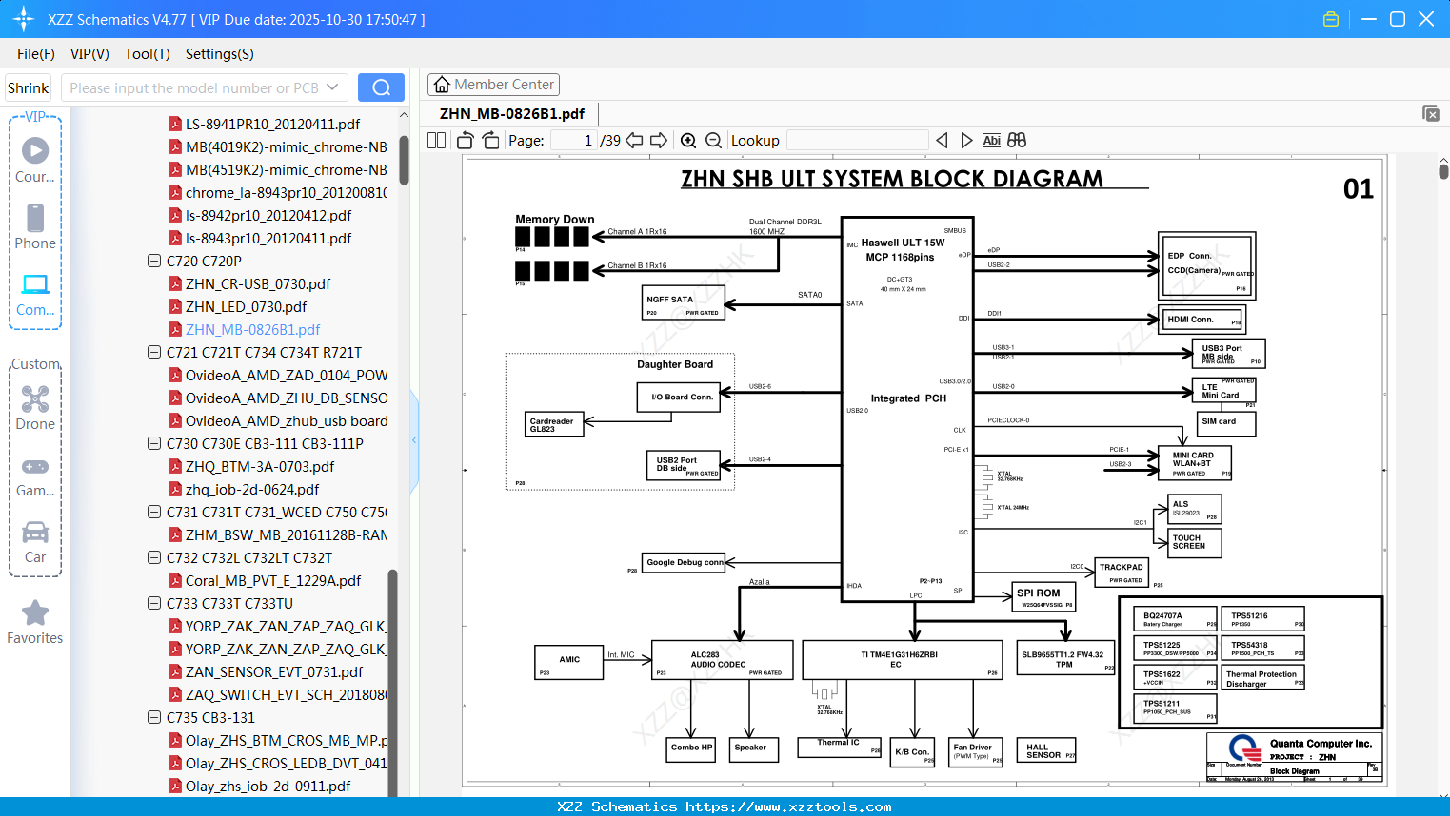Open the VIP(V) menu
The width and height of the screenshot is (1450, 816).
tap(89, 54)
